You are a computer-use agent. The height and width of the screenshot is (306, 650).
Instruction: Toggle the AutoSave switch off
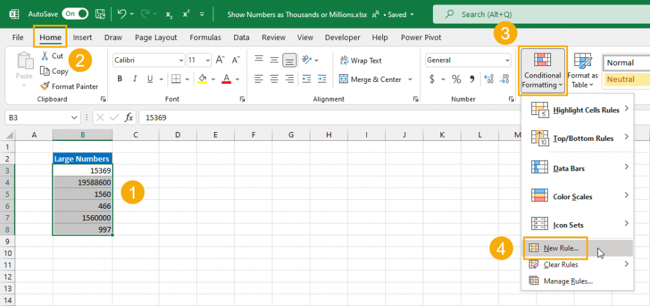[76, 14]
